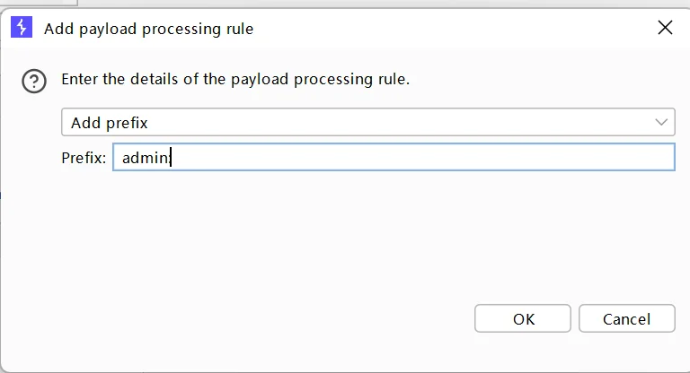This screenshot has height=373, width=690.
Task: Click the question mark help icon
Action: [x=34, y=82]
